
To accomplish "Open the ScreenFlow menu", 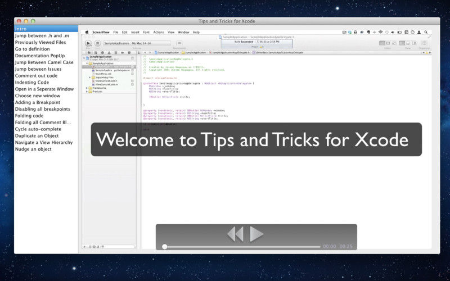I will point(101,33).
